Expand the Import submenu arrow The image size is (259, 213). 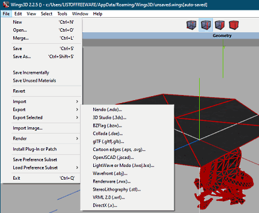pyautogui.click(x=77, y=101)
